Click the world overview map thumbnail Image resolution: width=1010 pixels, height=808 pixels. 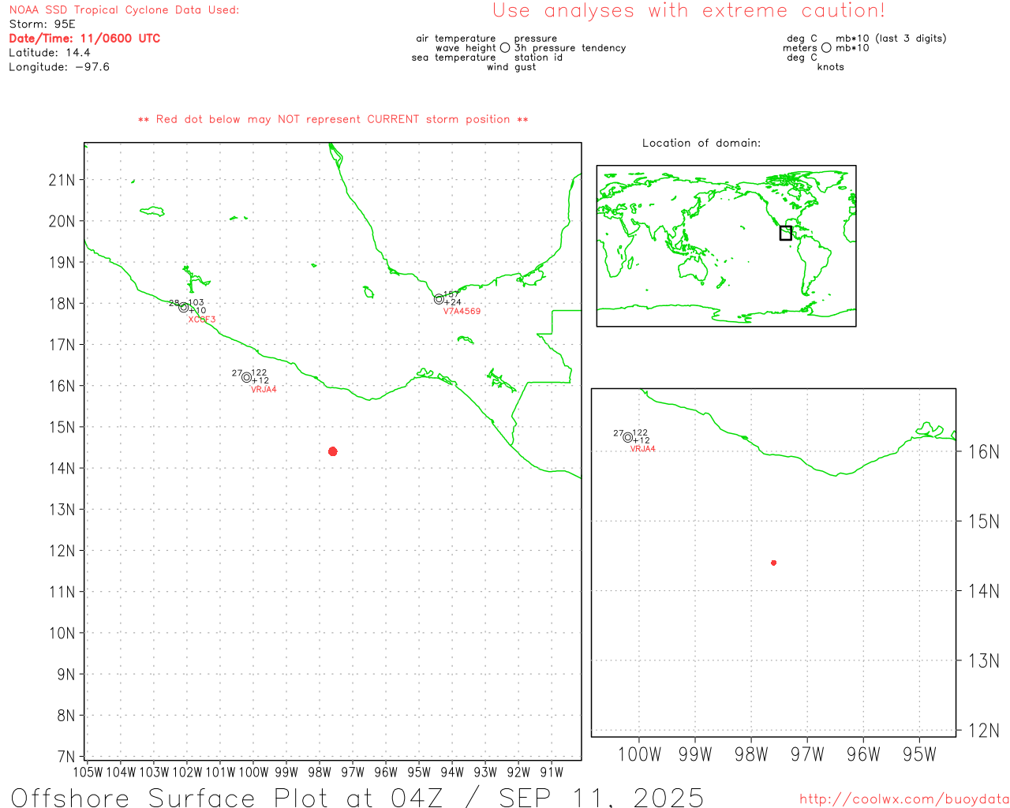[x=726, y=246]
